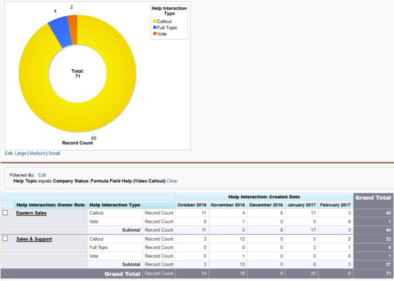Check the Eastern Sales row checkbox
Image resolution: width=394 pixels, height=281 pixels.
(x=5, y=213)
